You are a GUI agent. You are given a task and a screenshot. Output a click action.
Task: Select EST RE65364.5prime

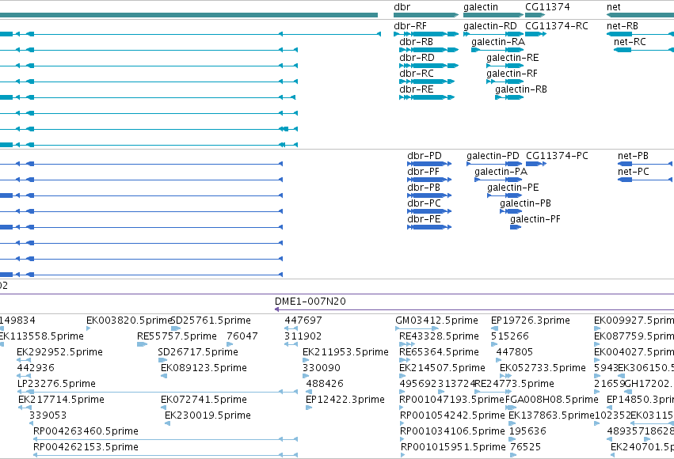439,352
